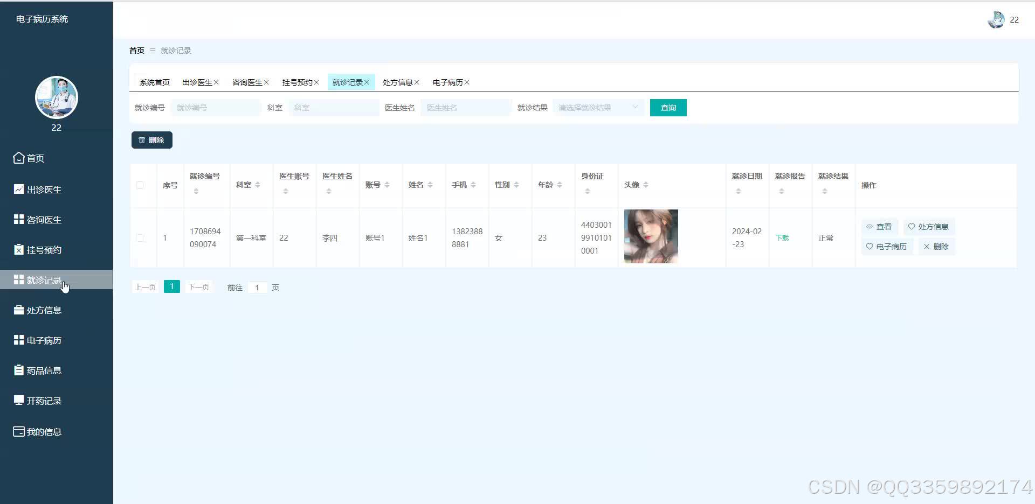Sort by 科室 column arrows

pyautogui.click(x=258, y=185)
